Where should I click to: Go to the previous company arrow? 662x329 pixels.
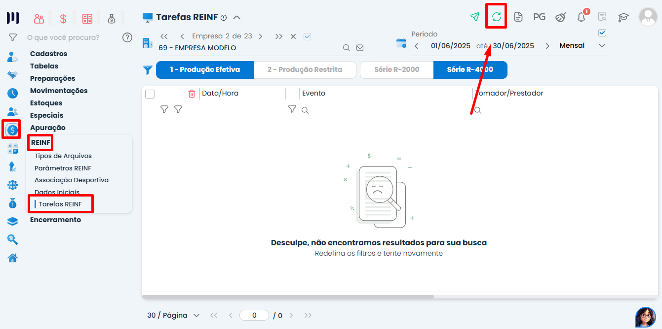(x=182, y=36)
